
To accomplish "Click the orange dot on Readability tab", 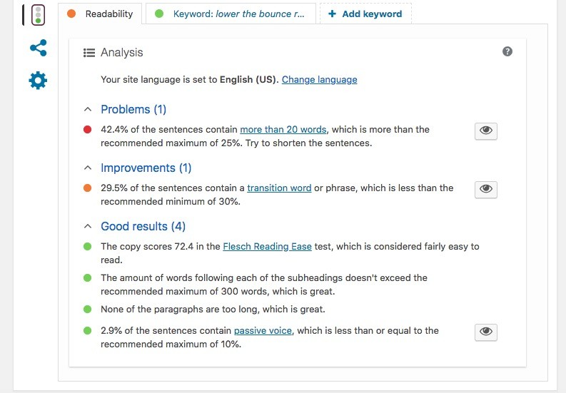I will (72, 14).
